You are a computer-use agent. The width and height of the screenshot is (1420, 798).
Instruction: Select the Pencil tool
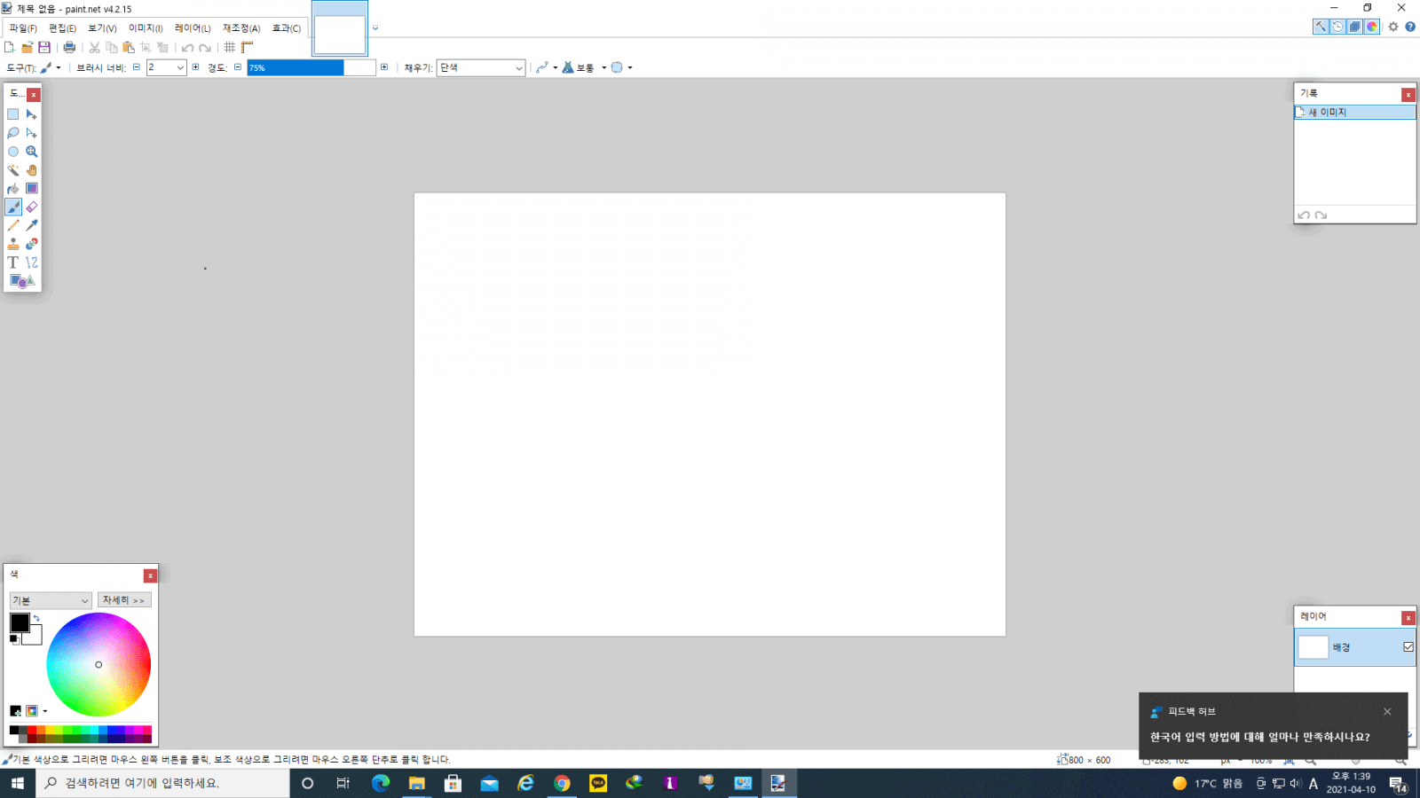coord(13,226)
